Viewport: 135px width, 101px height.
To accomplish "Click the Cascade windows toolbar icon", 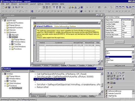I will coord(127,7).
